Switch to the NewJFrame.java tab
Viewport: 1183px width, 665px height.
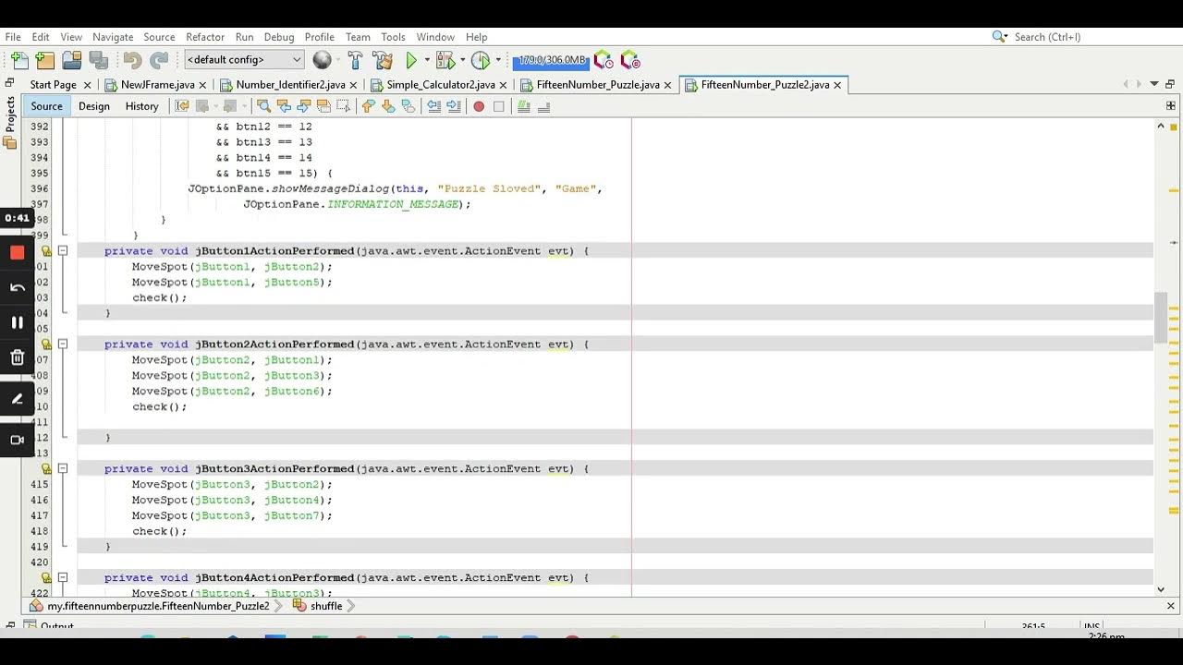coord(157,84)
